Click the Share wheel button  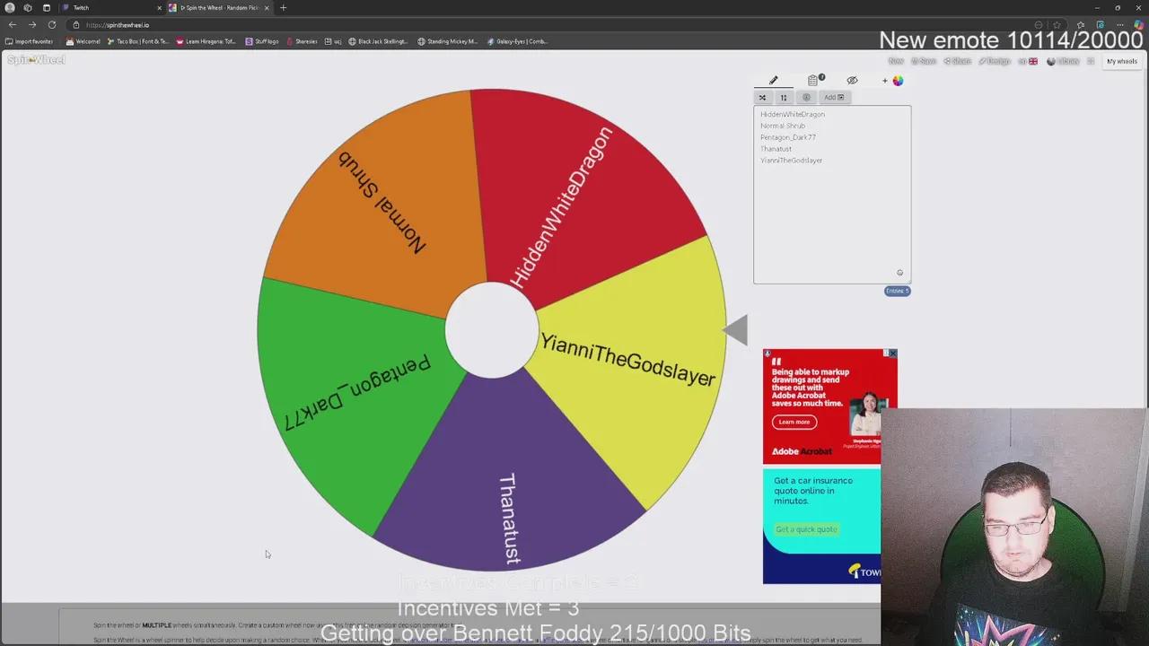pyautogui.click(x=958, y=61)
